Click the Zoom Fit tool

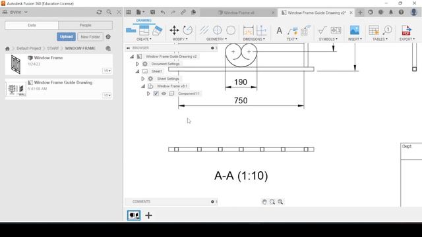[x=280, y=202]
